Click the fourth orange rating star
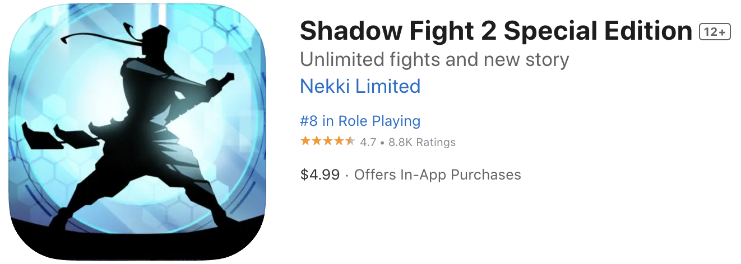Image resolution: width=741 pixels, height=264 pixels. click(339, 141)
